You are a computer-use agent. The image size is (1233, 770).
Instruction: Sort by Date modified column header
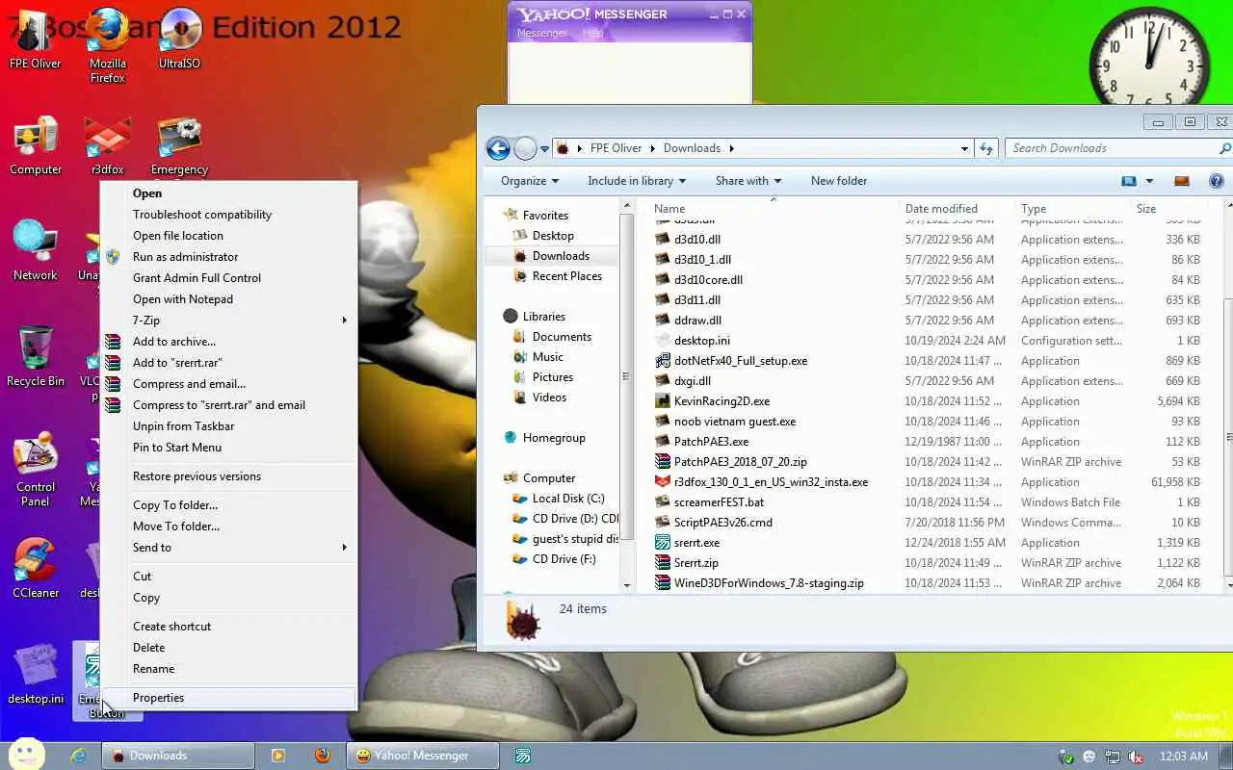point(957,209)
